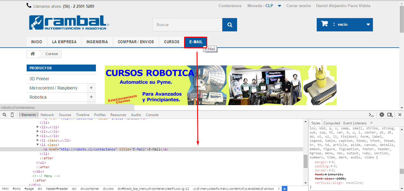Image resolution: width=404 pixels, height=191 pixels.
Task: Collapse the open <li class> node
Action: click(38, 145)
